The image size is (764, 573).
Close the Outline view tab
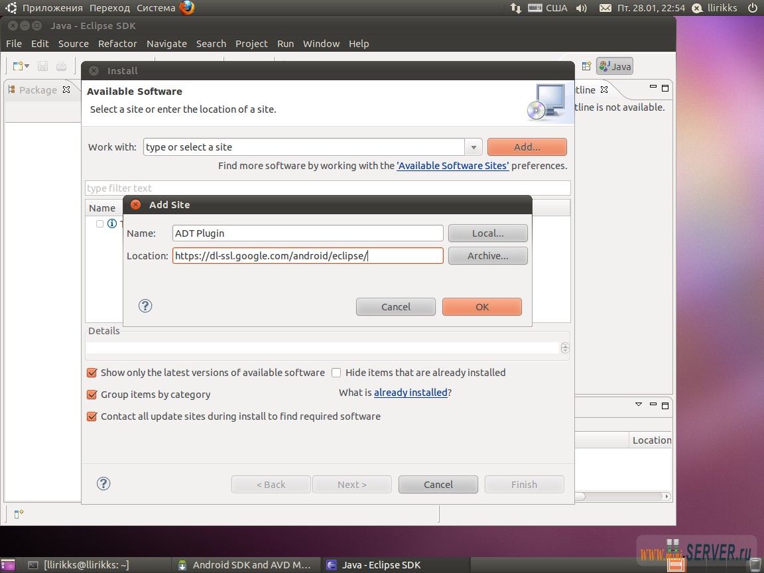coord(604,90)
